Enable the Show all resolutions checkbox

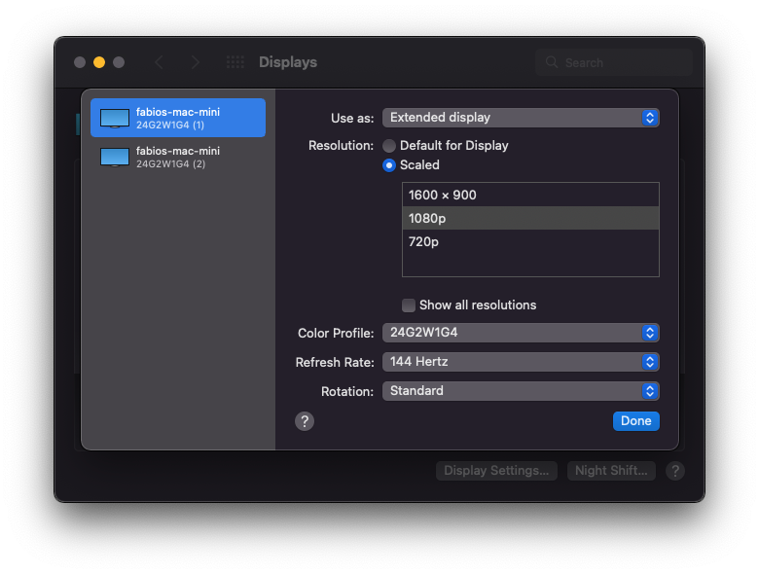point(409,305)
